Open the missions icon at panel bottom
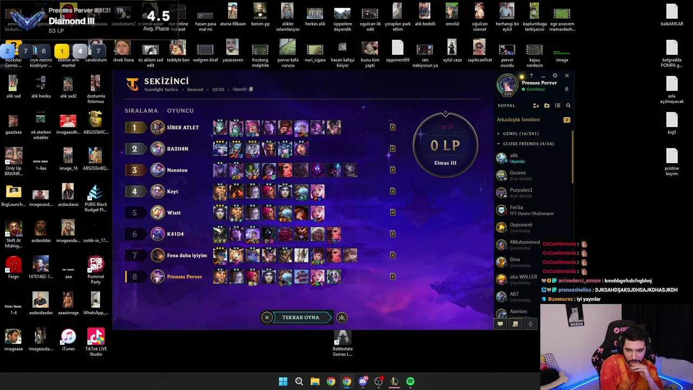This screenshot has width=693, height=390. 515,324
